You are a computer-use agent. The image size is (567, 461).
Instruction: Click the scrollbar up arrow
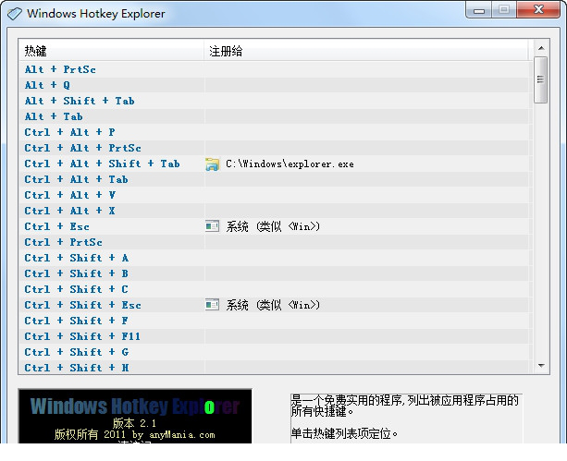pos(541,48)
